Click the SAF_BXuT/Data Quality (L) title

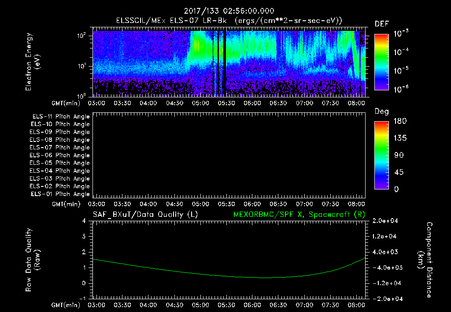pyautogui.click(x=145, y=215)
